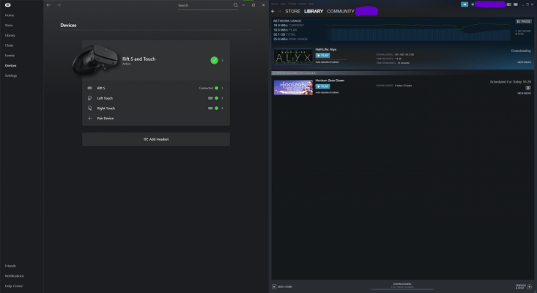Open Library in Oculus sidebar
This screenshot has width=537, height=293.
click(10, 35)
